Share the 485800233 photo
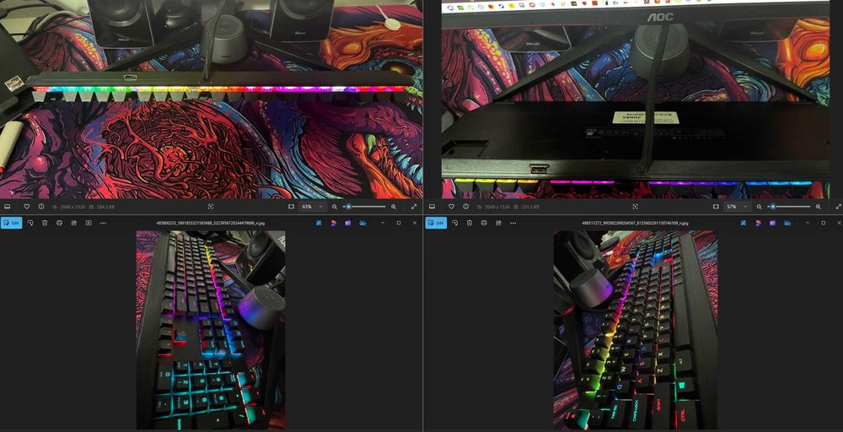This screenshot has height=432, width=843. tap(73, 223)
